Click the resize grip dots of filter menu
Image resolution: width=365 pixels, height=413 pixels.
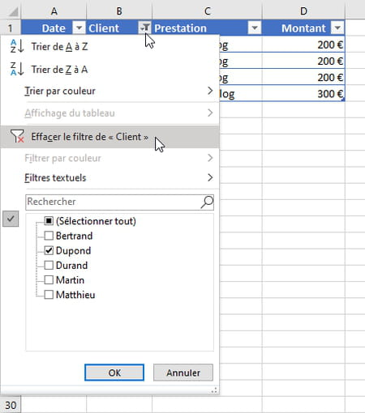214,390
